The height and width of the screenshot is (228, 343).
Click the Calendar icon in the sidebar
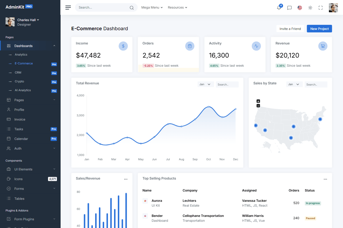[9, 139]
